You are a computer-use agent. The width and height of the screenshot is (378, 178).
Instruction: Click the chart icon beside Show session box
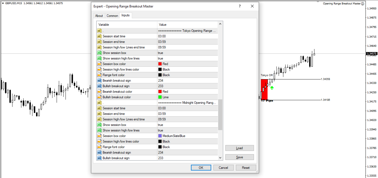pos(99,53)
